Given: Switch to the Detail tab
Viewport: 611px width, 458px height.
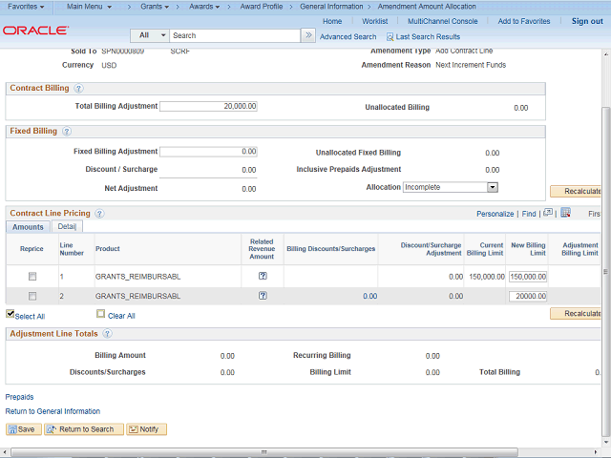Looking at the screenshot, I should click(67, 227).
